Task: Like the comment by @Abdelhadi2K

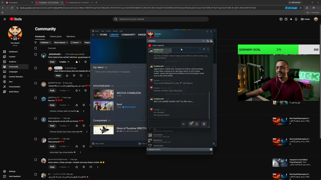Action: click(76, 62)
